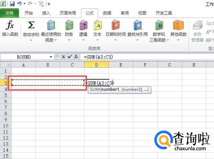The height and width of the screenshot is (159, 214).
Task: Select column F header
Action: click(145, 65)
